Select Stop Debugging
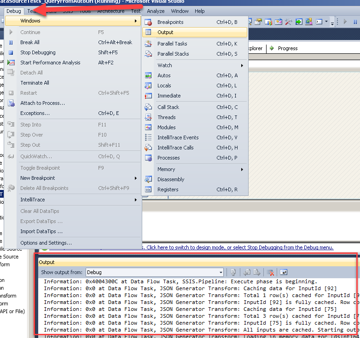The width and height of the screenshot is (360, 338). (73, 52)
